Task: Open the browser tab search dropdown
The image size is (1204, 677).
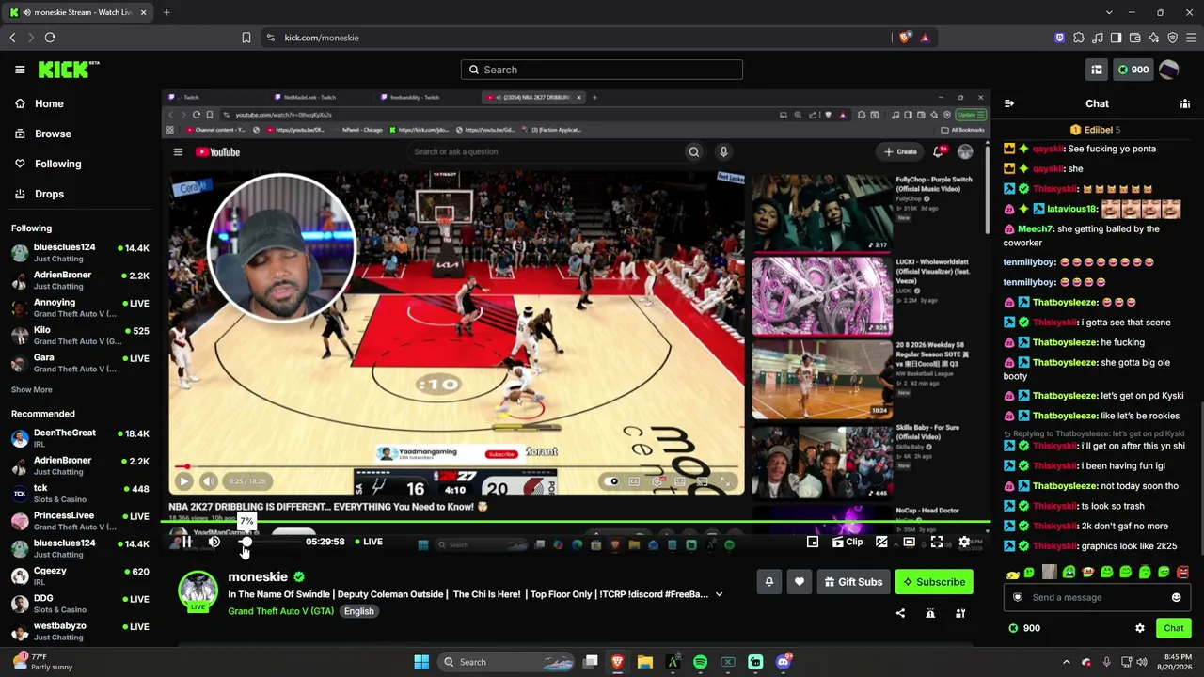Action: pos(1109,12)
